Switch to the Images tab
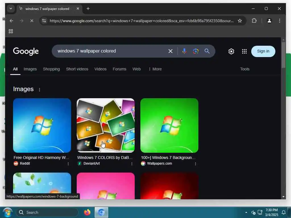The height and width of the screenshot is (218, 291). pyautogui.click(x=30, y=69)
